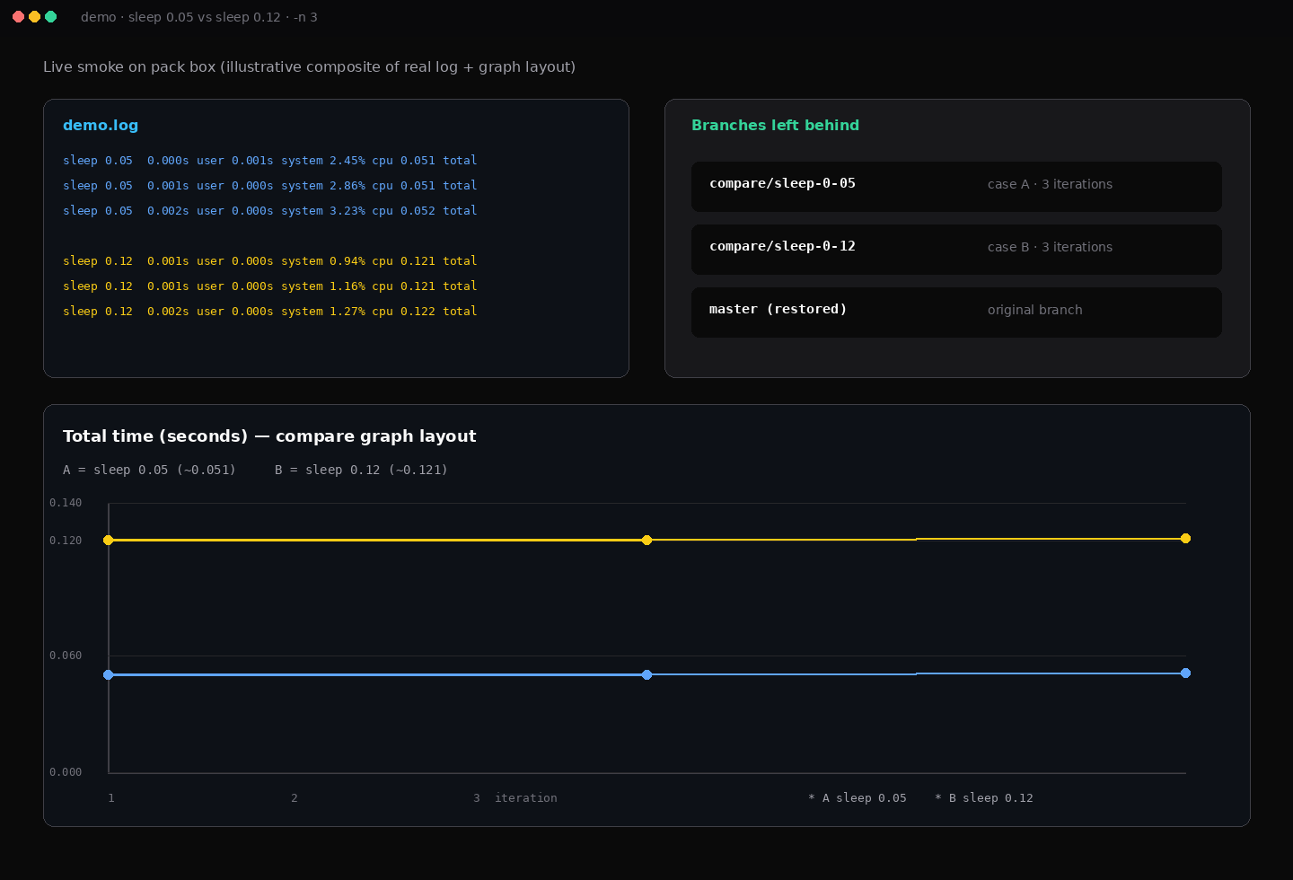This screenshot has width=1293, height=880.
Task: Select the sleep 0.12 log line with 1.16% cpu
Action: click(x=269, y=286)
